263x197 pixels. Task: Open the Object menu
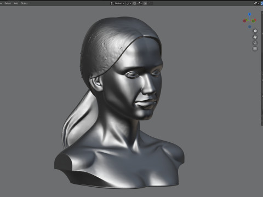coord(24,3)
